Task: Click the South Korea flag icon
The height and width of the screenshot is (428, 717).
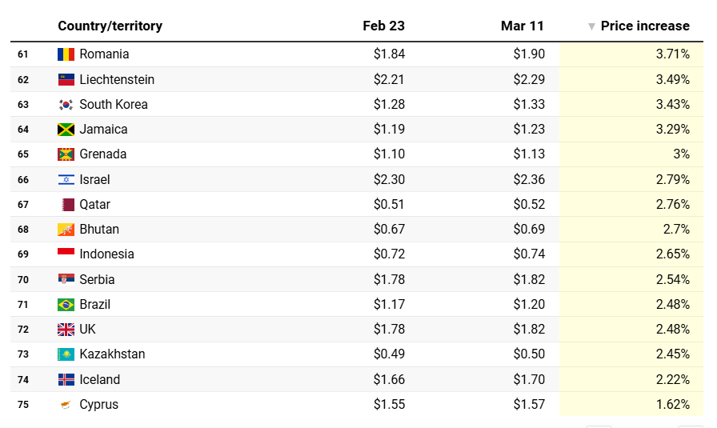Action: [x=66, y=105]
